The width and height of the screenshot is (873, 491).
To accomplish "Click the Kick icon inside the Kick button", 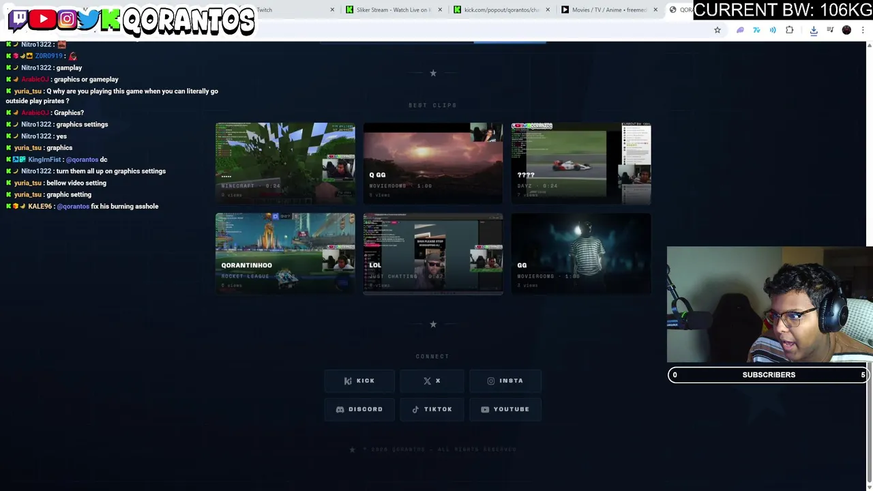I will tap(348, 381).
